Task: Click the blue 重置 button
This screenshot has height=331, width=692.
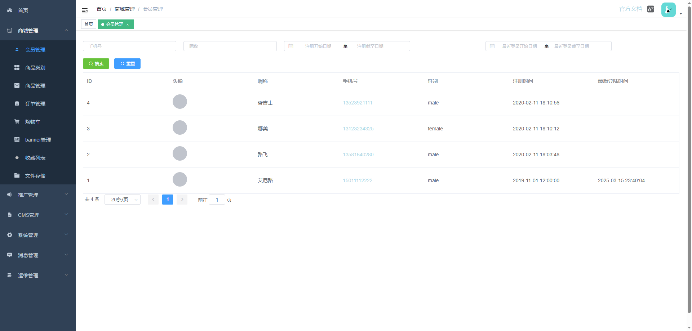Action: tap(127, 64)
